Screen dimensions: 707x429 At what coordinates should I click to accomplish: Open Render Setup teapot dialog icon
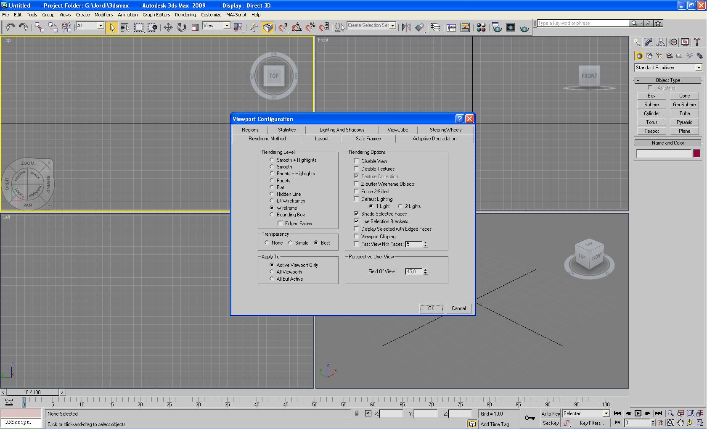(497, 27)
